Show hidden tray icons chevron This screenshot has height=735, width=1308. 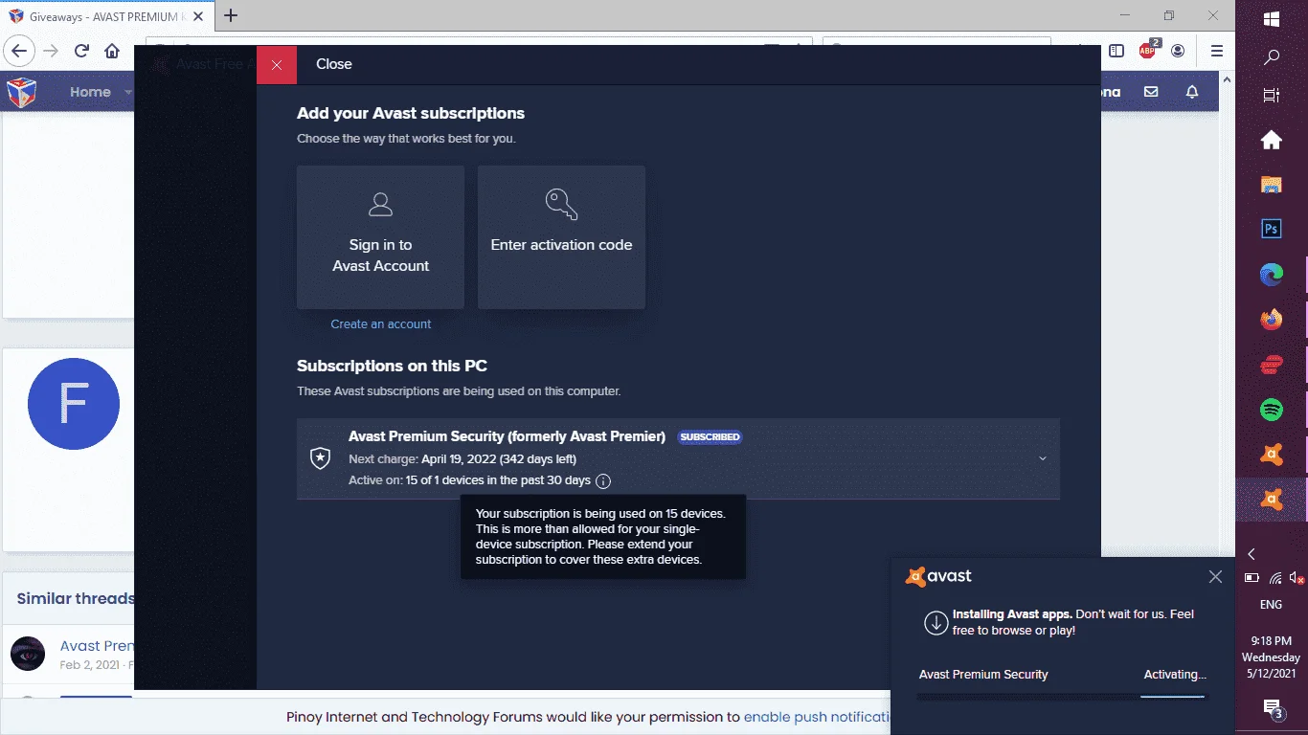click(x=1251, y=554)
